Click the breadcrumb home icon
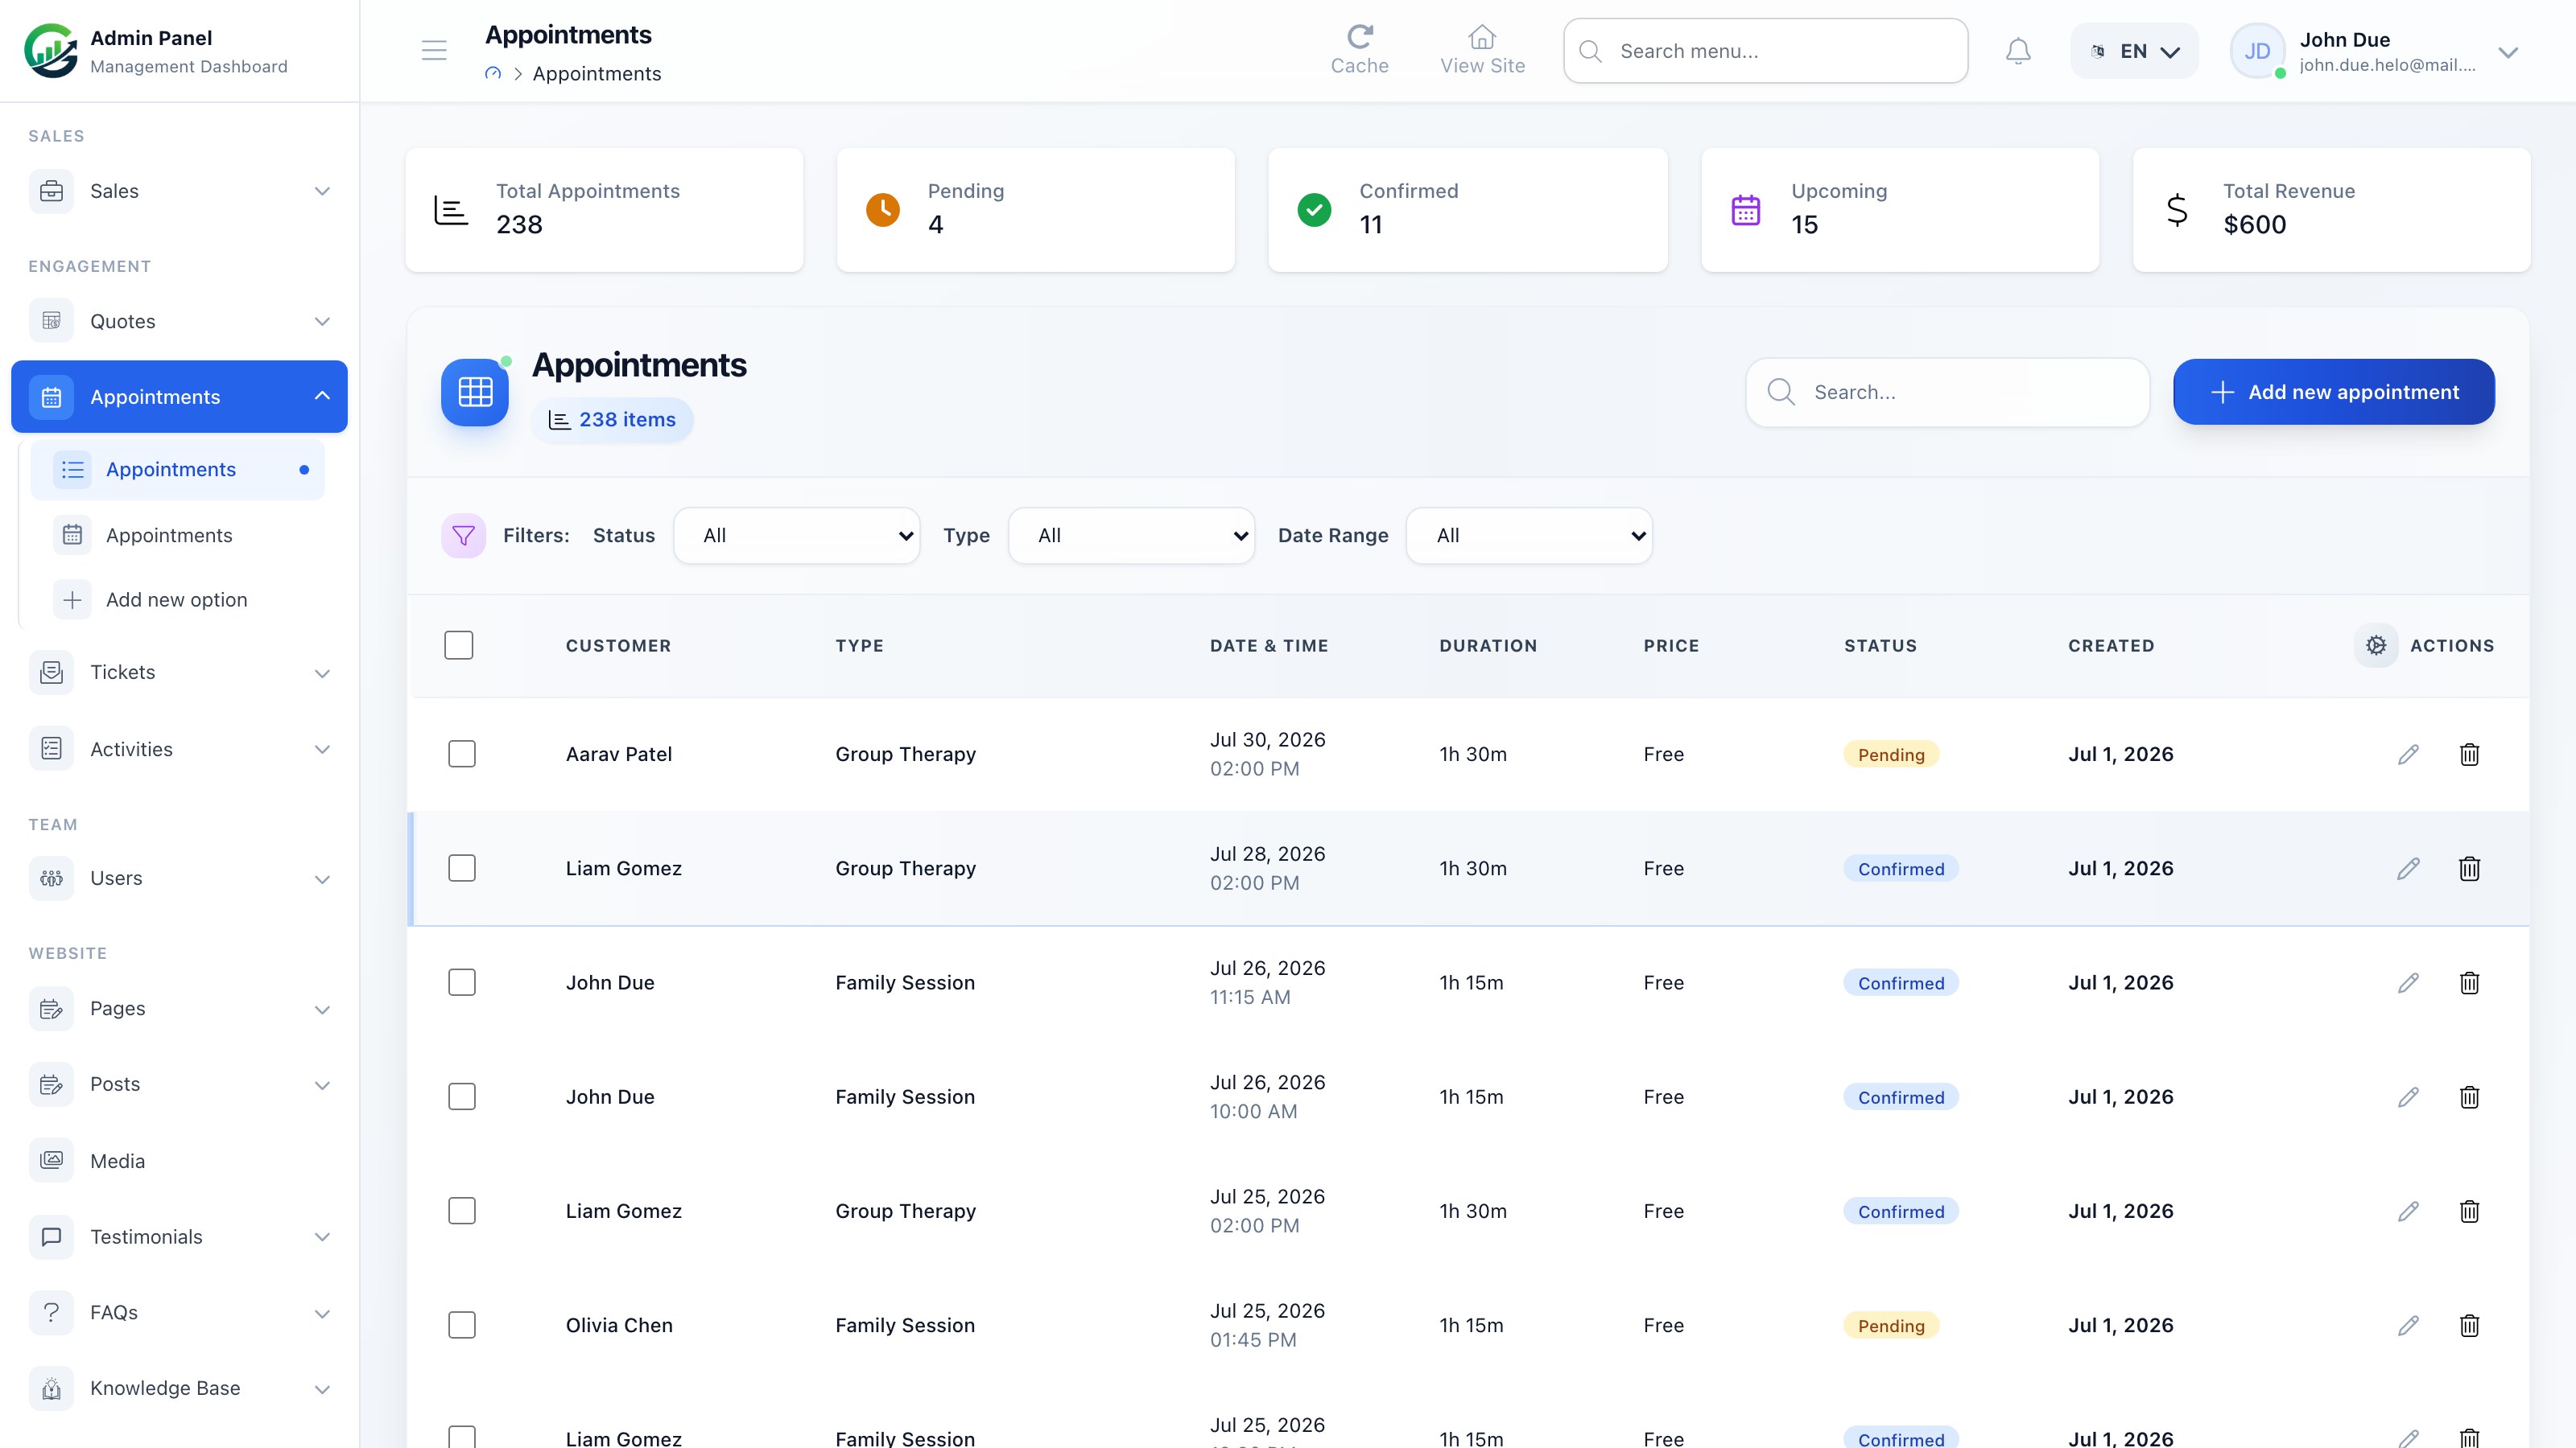2576x1448 pixels. point(493,73)
